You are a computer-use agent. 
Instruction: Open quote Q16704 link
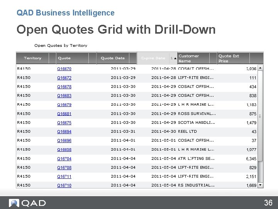point(64,159)
